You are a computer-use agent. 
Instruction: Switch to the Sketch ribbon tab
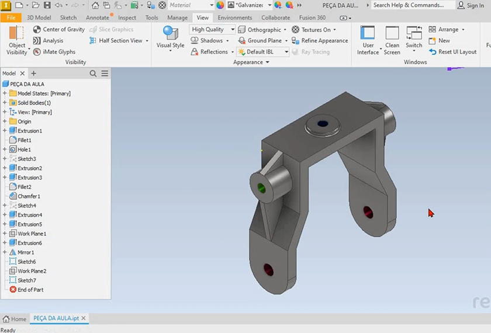point(68,18)
